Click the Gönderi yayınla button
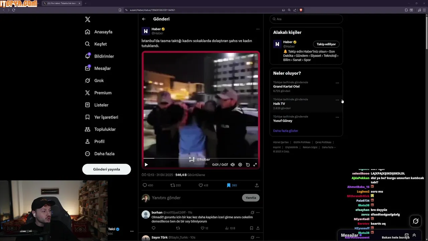Image resolution: width=428 pixels, height=241 pixels. click(106, 169)
